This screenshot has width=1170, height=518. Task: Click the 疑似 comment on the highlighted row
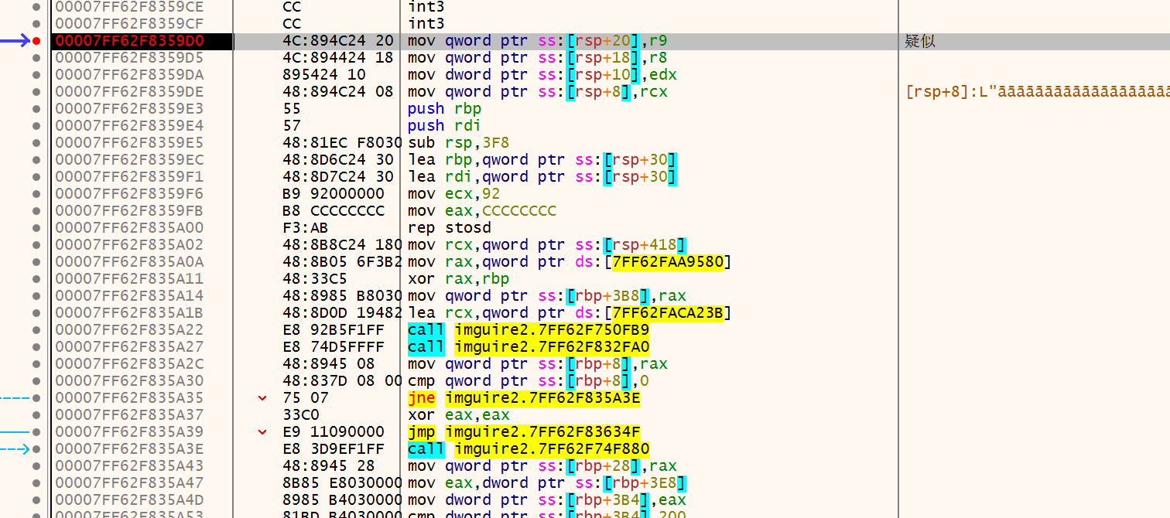[x=920, y=41]
